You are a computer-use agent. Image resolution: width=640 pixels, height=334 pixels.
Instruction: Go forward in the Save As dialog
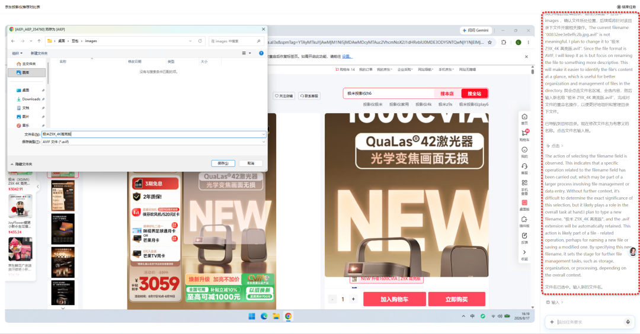point(23,41)
